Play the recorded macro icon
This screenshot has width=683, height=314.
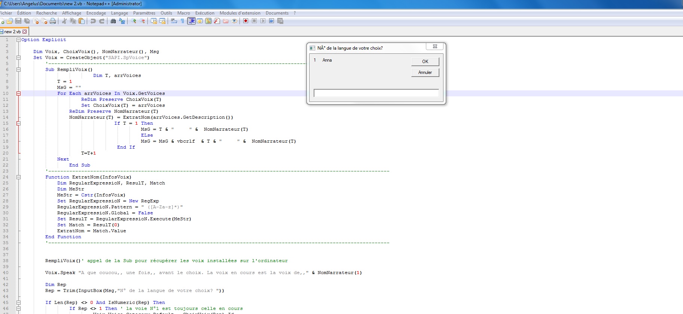pyautogui.click(x=263, y=21)
